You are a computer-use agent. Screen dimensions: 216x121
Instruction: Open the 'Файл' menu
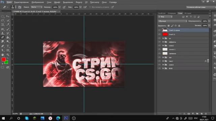9,2
